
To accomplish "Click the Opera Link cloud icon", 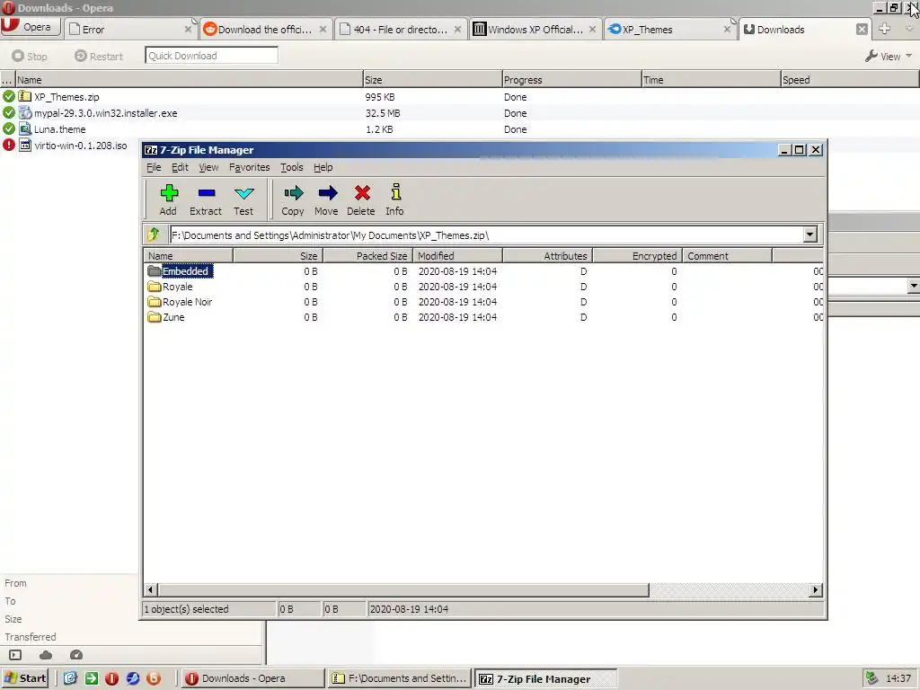I will [46, 655].
